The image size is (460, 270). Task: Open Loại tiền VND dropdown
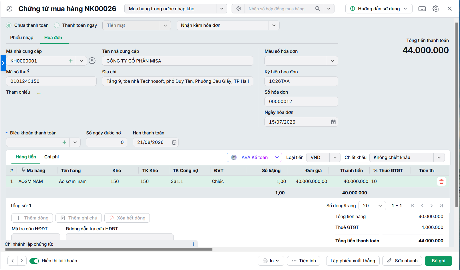pos(335,158)
